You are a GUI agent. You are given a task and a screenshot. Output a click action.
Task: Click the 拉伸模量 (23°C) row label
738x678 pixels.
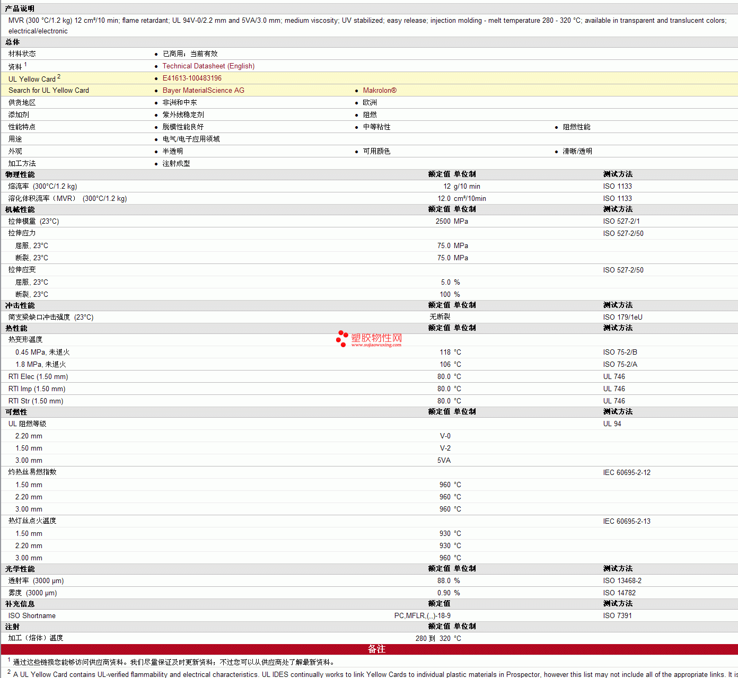point(33,222)
